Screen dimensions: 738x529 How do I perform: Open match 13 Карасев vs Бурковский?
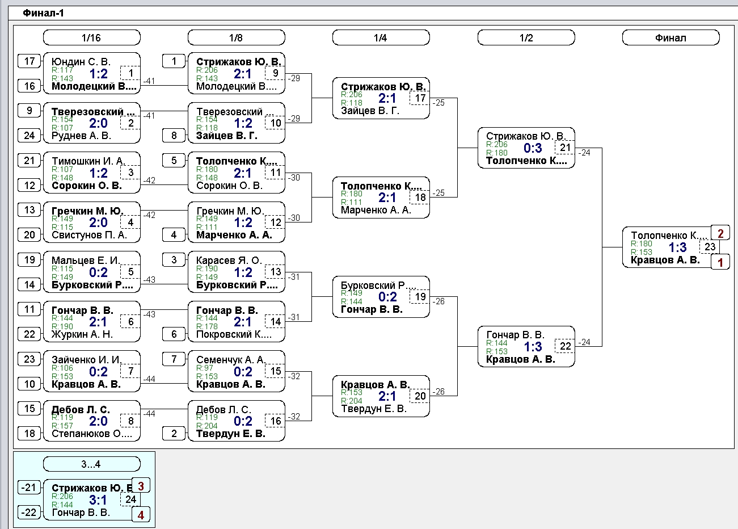[x=237, y=272]
